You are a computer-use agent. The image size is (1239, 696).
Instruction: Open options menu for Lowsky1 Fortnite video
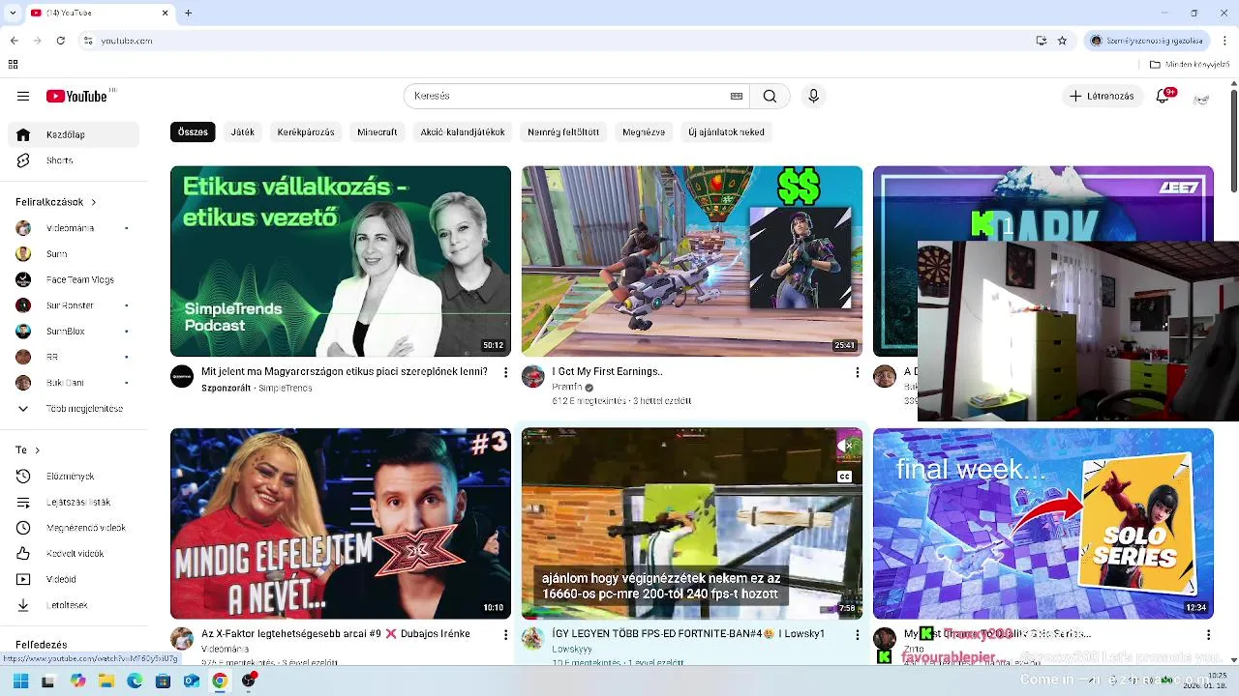[x=857, y=634]
